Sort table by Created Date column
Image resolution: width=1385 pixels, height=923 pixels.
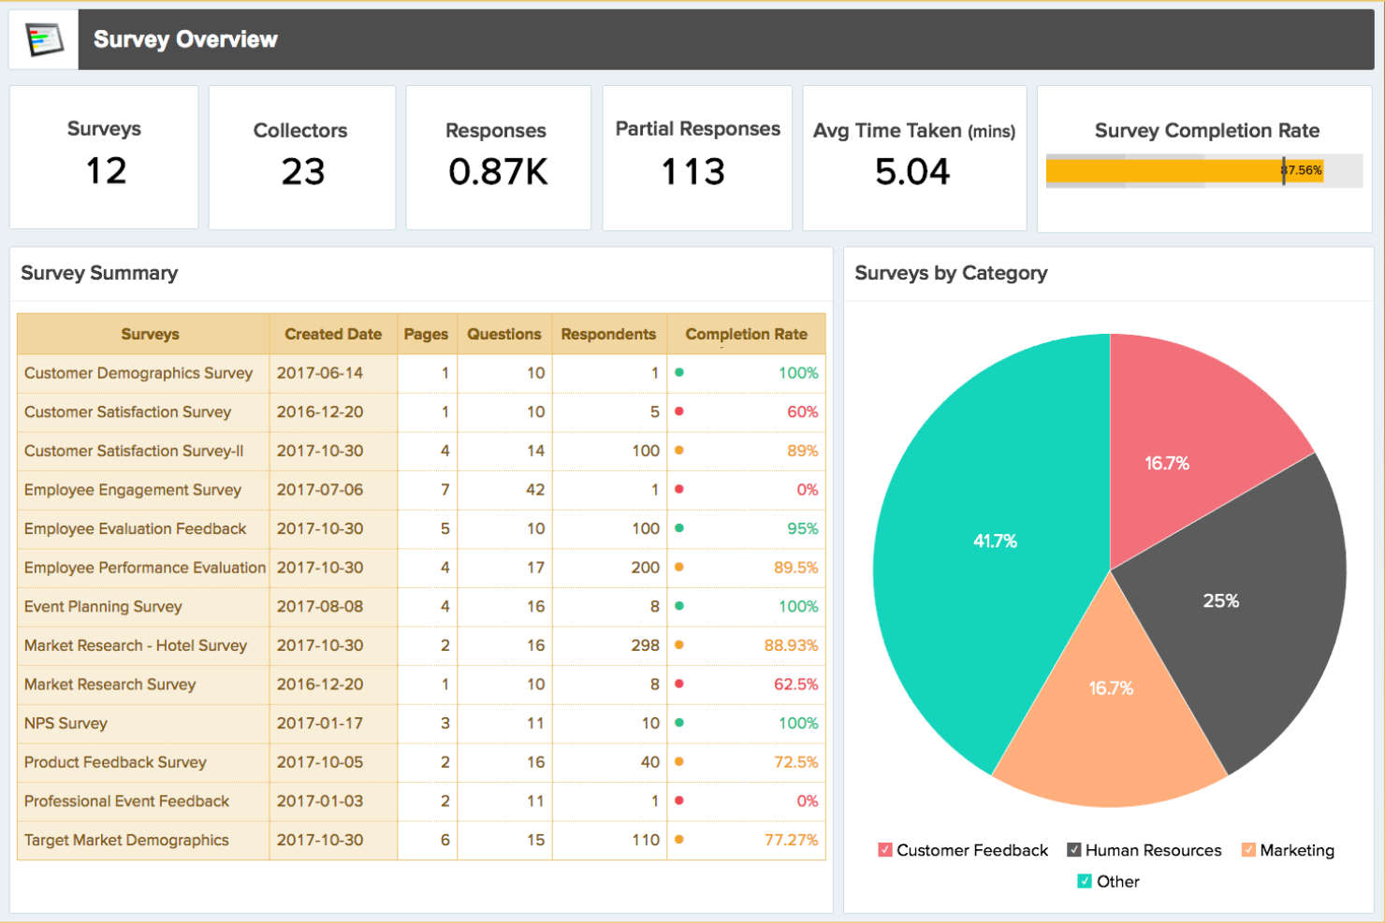(x=332, y=334)
